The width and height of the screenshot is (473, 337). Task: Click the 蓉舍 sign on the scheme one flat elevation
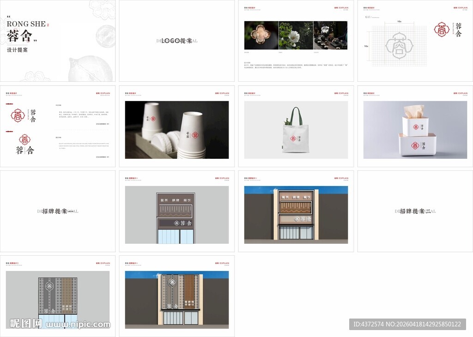point(183,223)
